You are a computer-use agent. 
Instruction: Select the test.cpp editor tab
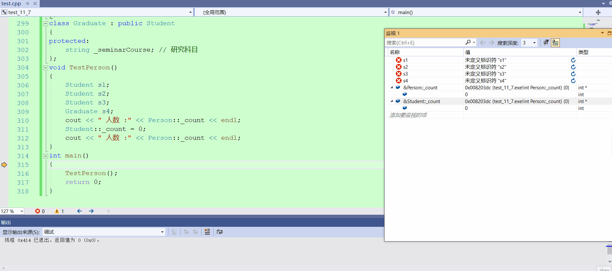click(11, 3)
